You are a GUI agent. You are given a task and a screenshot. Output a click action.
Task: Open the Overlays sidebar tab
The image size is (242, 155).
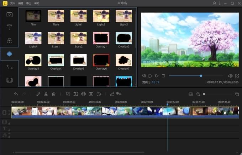pos(9,54)
